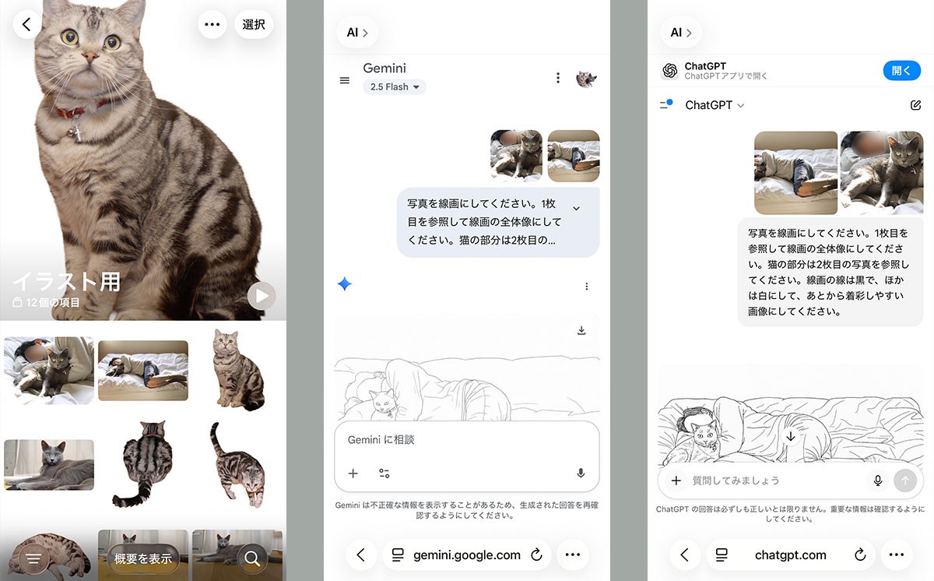Tap the voice mode icon in ChatGPT's input
The height and width of the screenshot is (581, 934).
pos(905,481)
